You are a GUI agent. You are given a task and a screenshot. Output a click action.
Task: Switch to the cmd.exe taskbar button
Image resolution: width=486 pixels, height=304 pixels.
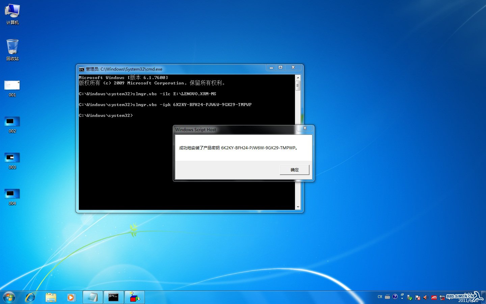coord(113,297)
